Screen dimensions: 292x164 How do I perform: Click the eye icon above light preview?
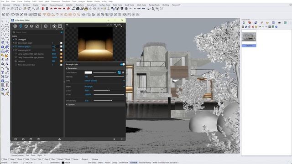[x=67, y=25]
